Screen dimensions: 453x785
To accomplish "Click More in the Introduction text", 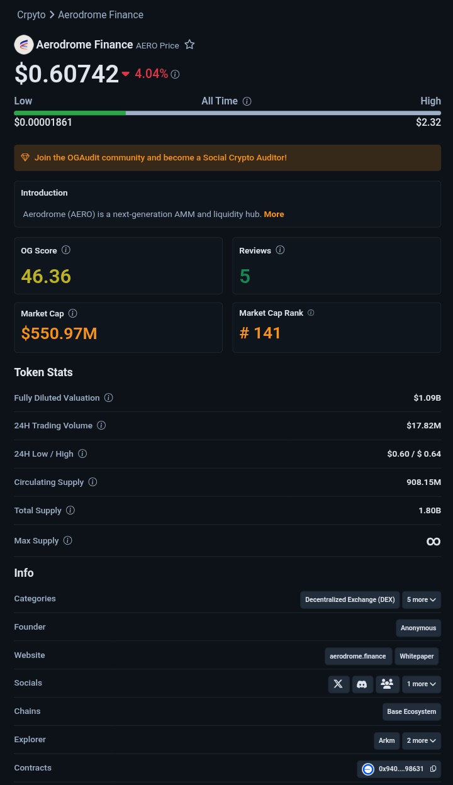I will coord(274,214).
